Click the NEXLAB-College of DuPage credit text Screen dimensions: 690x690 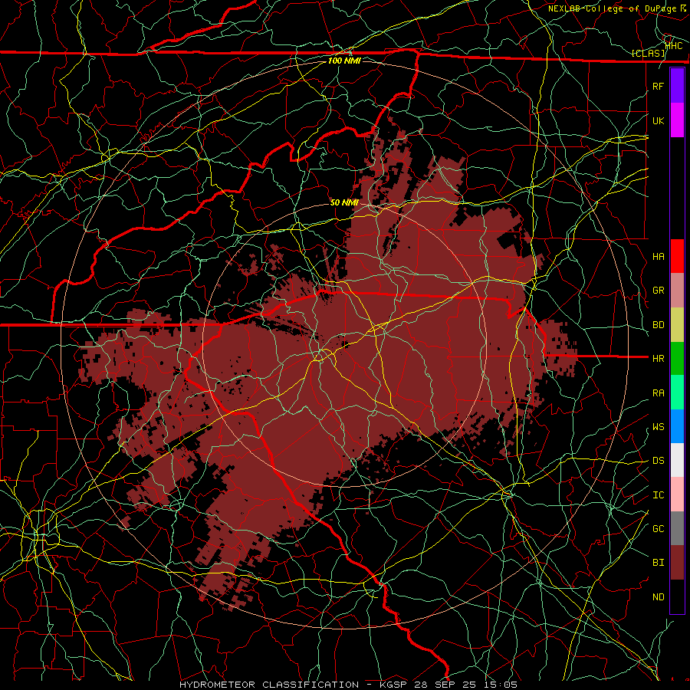tap(614, 8)
